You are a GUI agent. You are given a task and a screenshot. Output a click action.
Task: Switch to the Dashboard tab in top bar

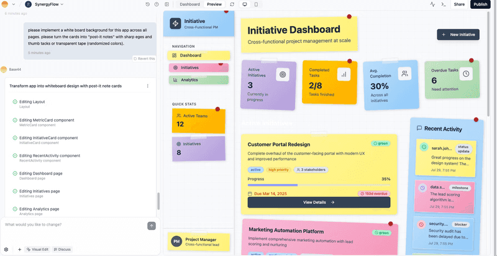pyautogui.click(x=189, y=4)
